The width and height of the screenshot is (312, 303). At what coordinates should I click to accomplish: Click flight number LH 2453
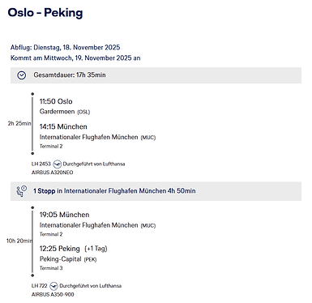tap(41, 164)
